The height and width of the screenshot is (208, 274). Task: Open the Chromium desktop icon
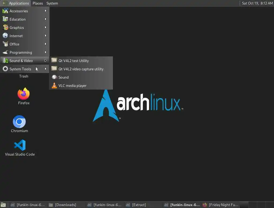point(19,122)
